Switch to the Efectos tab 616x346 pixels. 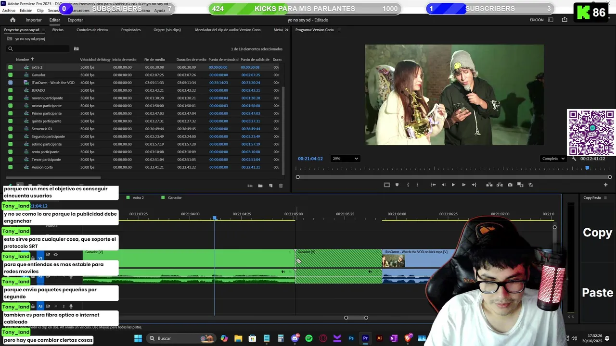pyautogui.click(x=58, y=30)
